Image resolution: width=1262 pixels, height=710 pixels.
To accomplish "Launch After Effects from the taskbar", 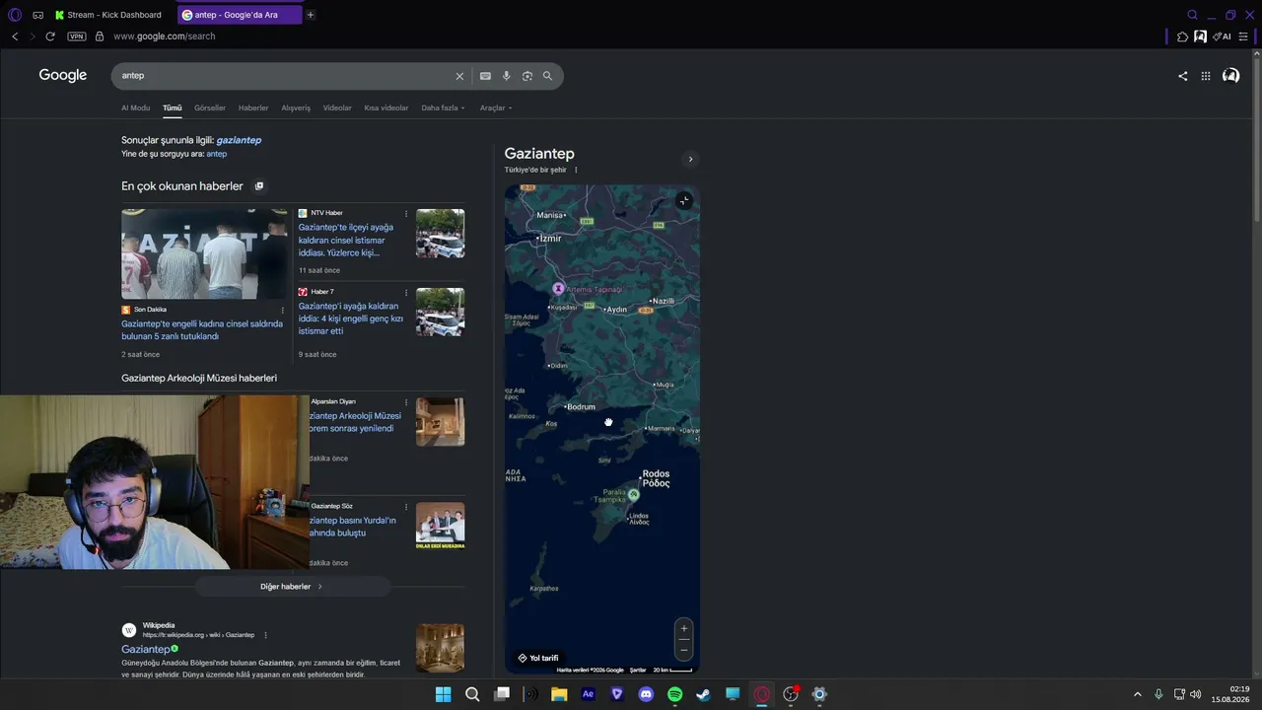I will tap(589, 694).
